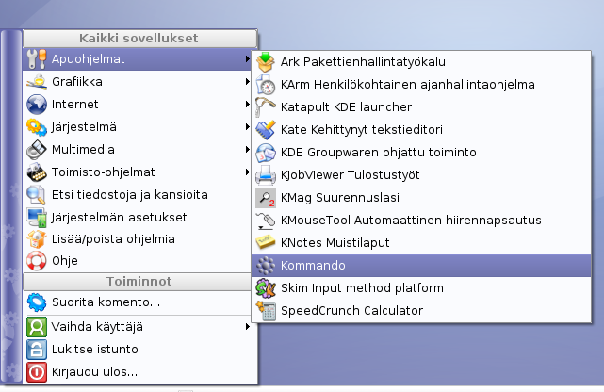Launch the highlighted Kommando entry
The height and width of the screenshot is (392, 604).
tap(421, 266)
